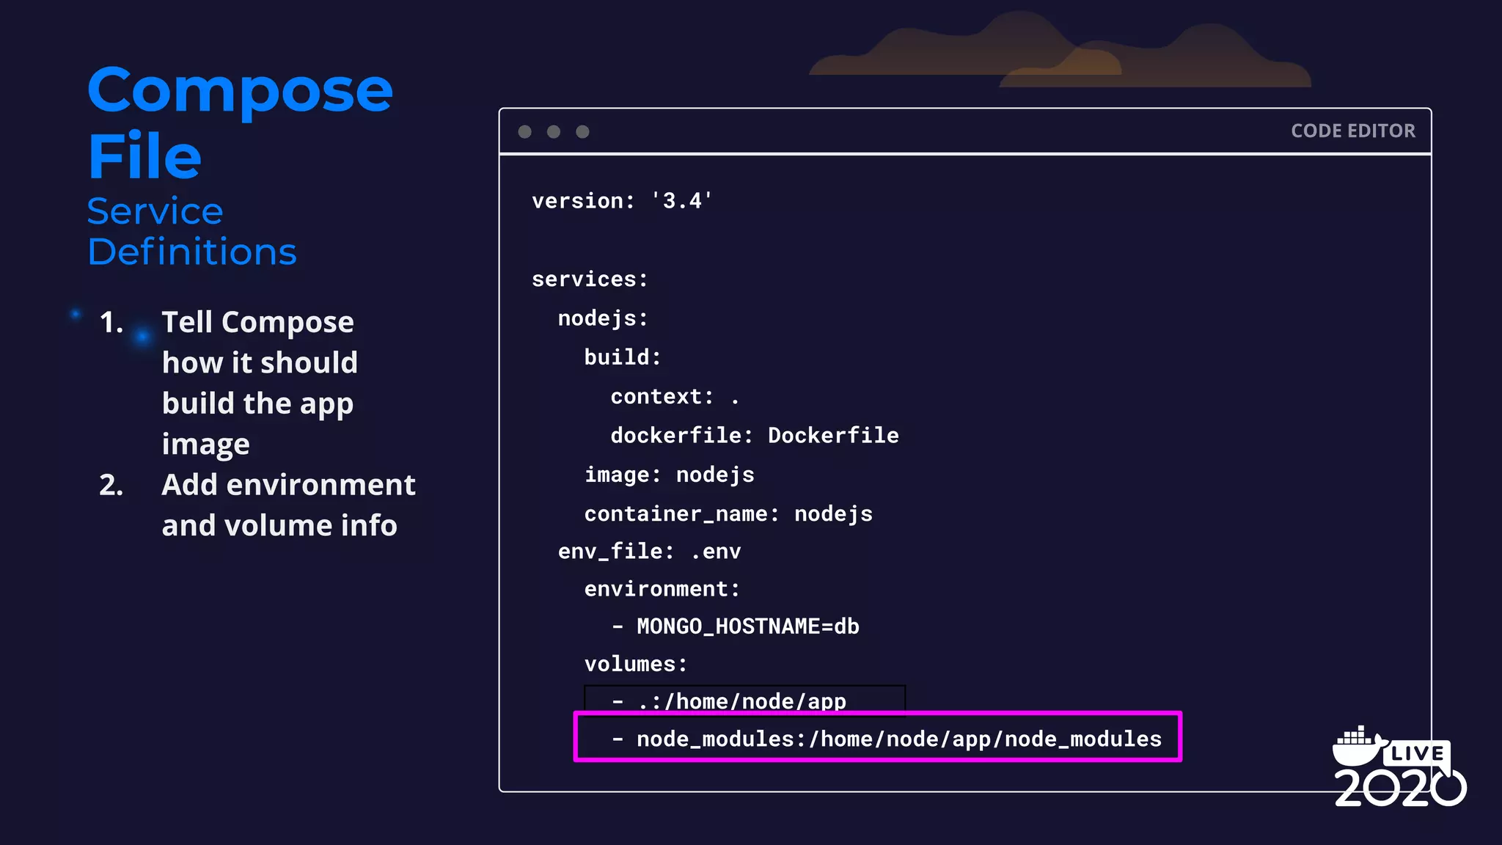
Task: Click the glowing blue star dot
Action: click(142, 337)
